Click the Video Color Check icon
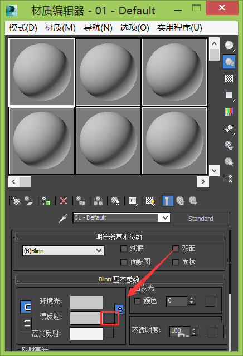The height and width of the screenshot is (356, 243). coord(229,111)
